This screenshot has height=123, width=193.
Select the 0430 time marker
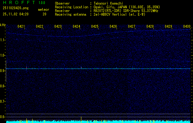(x=187, y=27)
